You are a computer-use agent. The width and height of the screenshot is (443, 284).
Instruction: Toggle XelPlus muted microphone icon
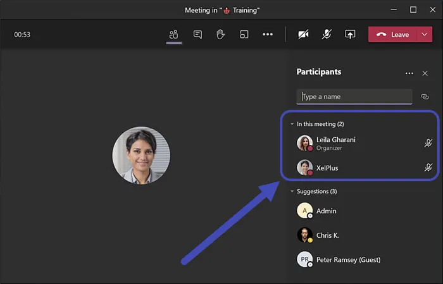(x=428, y=168)
